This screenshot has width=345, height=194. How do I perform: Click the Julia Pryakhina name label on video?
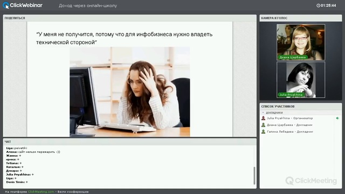[291, 95]
